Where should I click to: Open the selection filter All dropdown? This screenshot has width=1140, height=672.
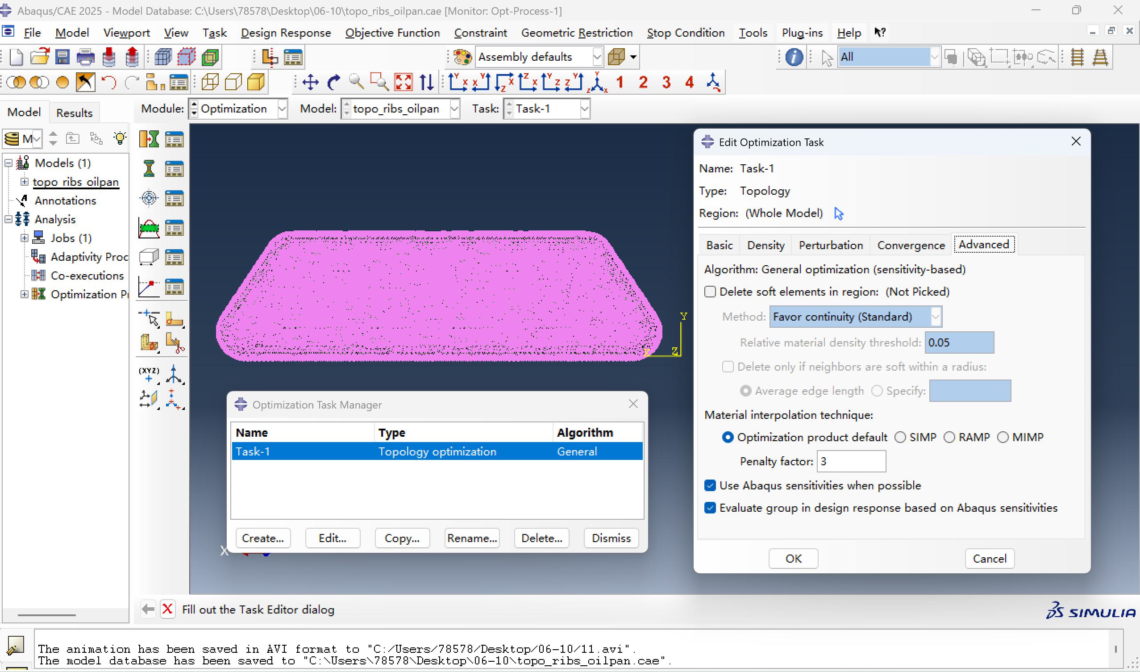[935, 57]
